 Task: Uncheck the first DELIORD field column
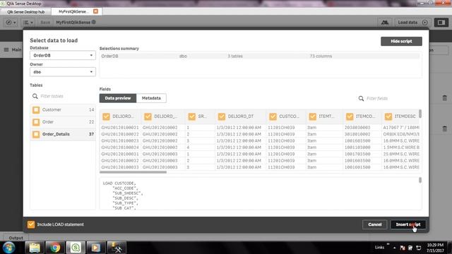(x=106, y=116)
